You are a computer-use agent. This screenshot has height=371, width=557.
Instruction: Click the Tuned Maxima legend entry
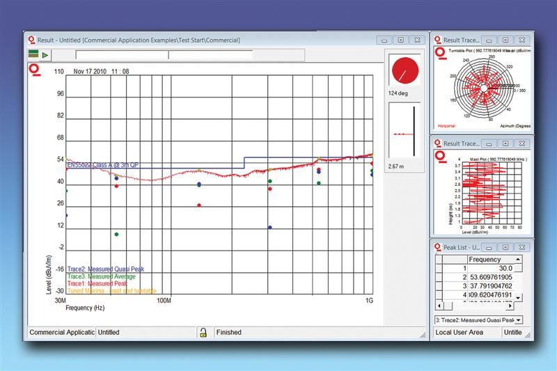(x=111, y=291)
